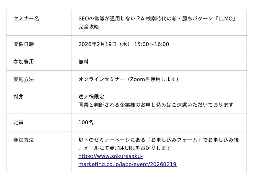259x183 pixels.
Task: Click the time 15:00〜16:00
Action: [152, 44]
